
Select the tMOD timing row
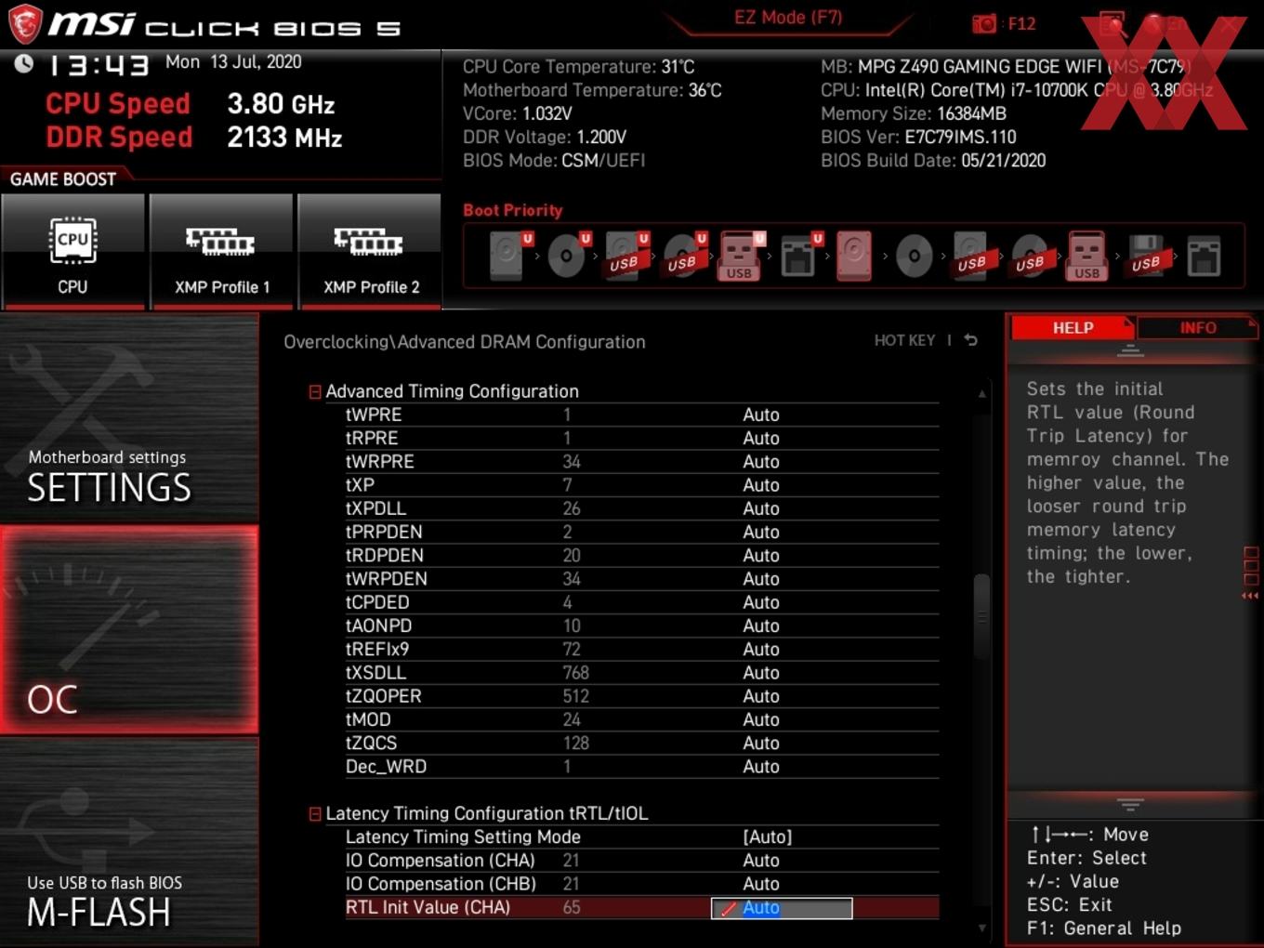click(x=641, y=719)
